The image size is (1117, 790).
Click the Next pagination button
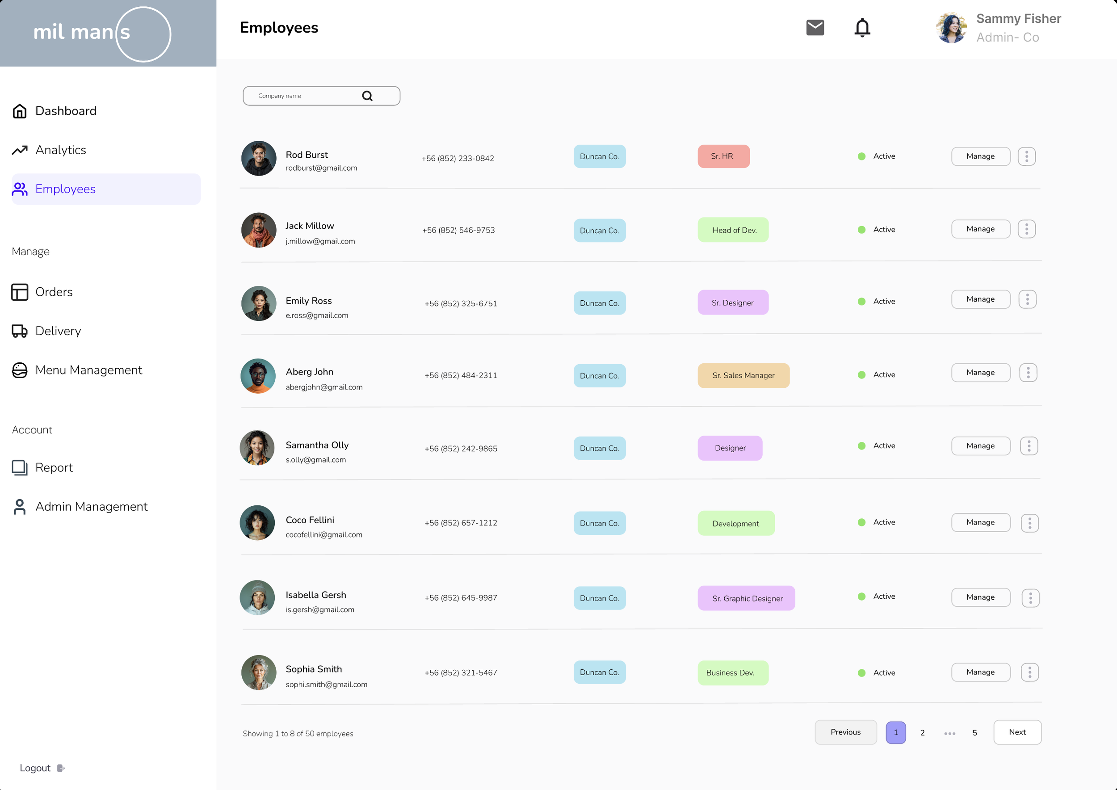point(1017,732)
